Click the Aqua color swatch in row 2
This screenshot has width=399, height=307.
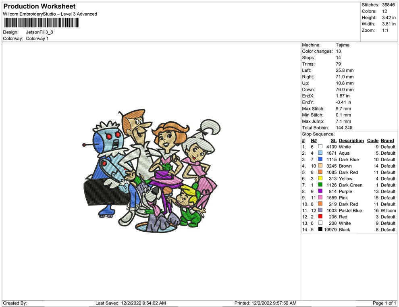pos(320,153)
